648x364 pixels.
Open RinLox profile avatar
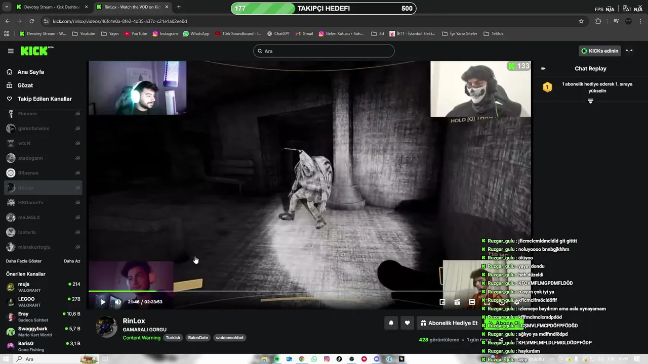(x=107, y=327)
